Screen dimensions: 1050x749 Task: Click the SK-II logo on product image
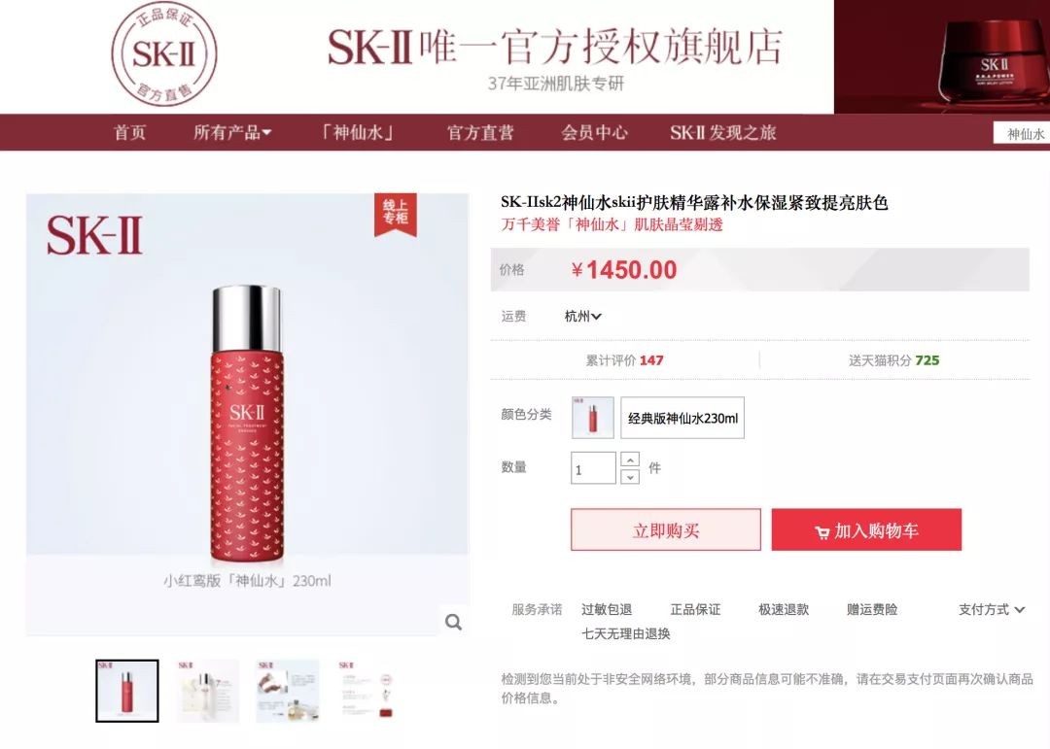(94, 236)
